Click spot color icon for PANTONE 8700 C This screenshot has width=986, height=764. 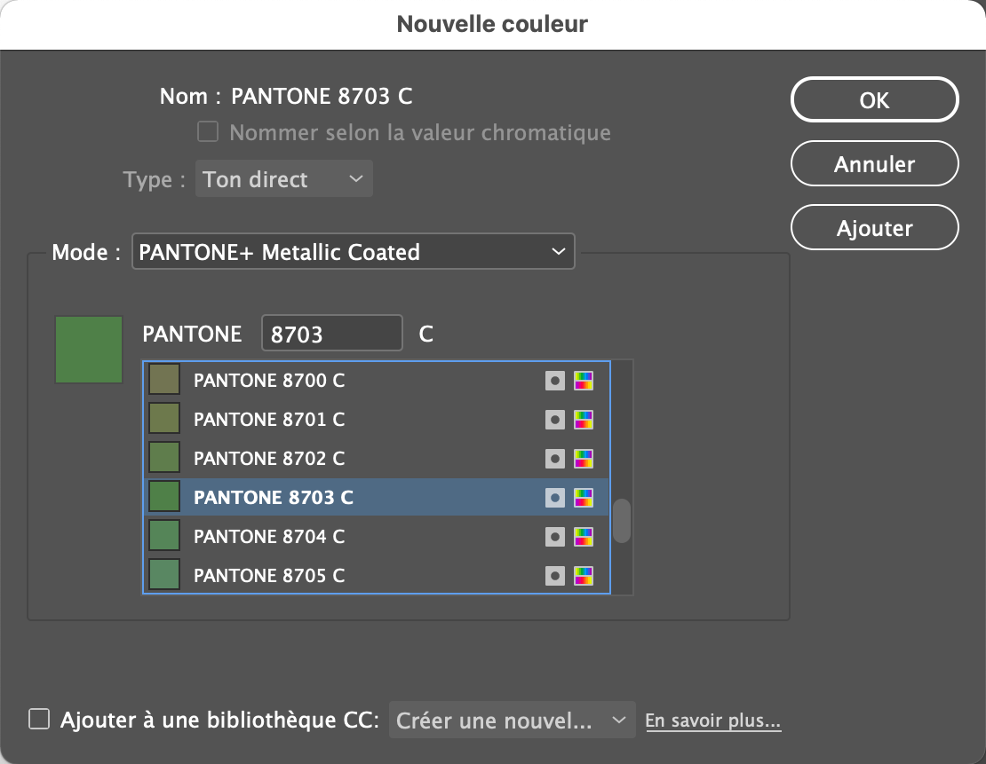pyautogui.click(x=555, y=381)
